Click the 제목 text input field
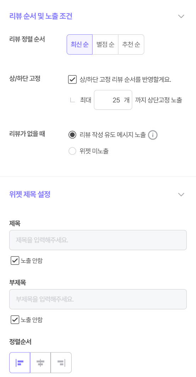Viewport: 196px width, 377px height. click(x=98, y=240)
